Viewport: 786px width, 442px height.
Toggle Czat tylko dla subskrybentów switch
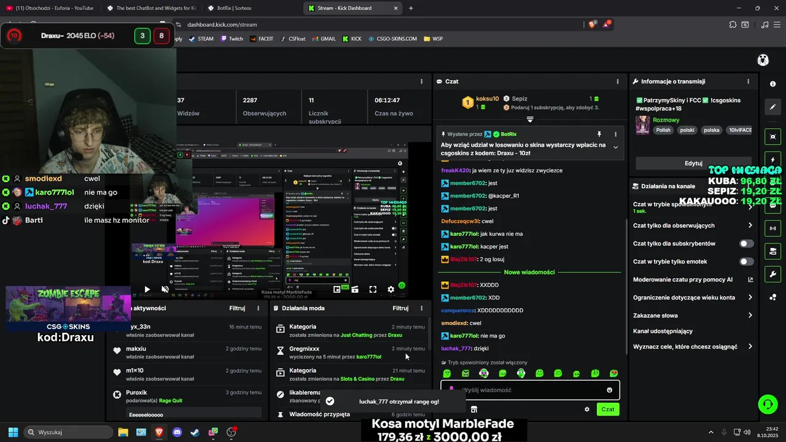pos(747,244)
